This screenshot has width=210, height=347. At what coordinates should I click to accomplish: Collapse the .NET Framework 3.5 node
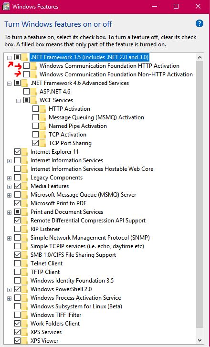[9, 58]
